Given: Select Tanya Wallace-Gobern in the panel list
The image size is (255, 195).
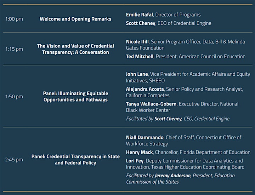Looking at the screenshot, I should pos(151,104).
